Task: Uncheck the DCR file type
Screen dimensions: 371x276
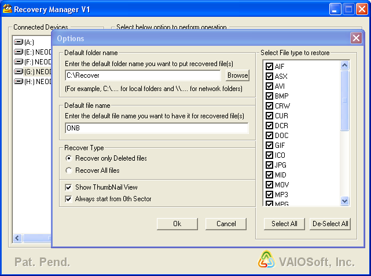Action: (269, 125)
